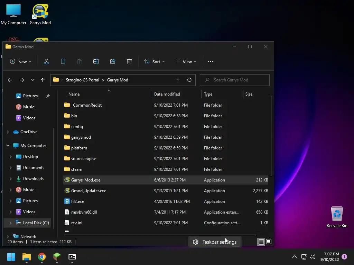This screenshot has height=265, width=354.
Task: Select Pictures in quick access
Action: [x=30, y=96]
